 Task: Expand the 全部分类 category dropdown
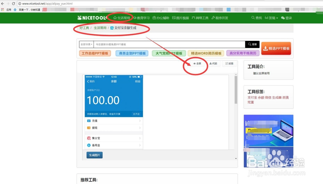pos(87,44)
